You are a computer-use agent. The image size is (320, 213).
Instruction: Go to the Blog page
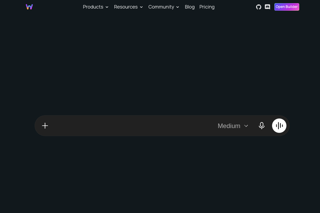click(x=190, y=7)
